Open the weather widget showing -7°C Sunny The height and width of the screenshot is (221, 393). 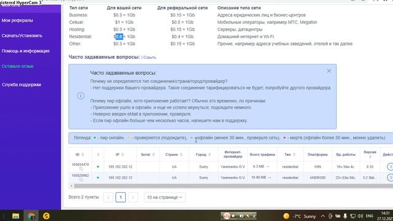300,216
